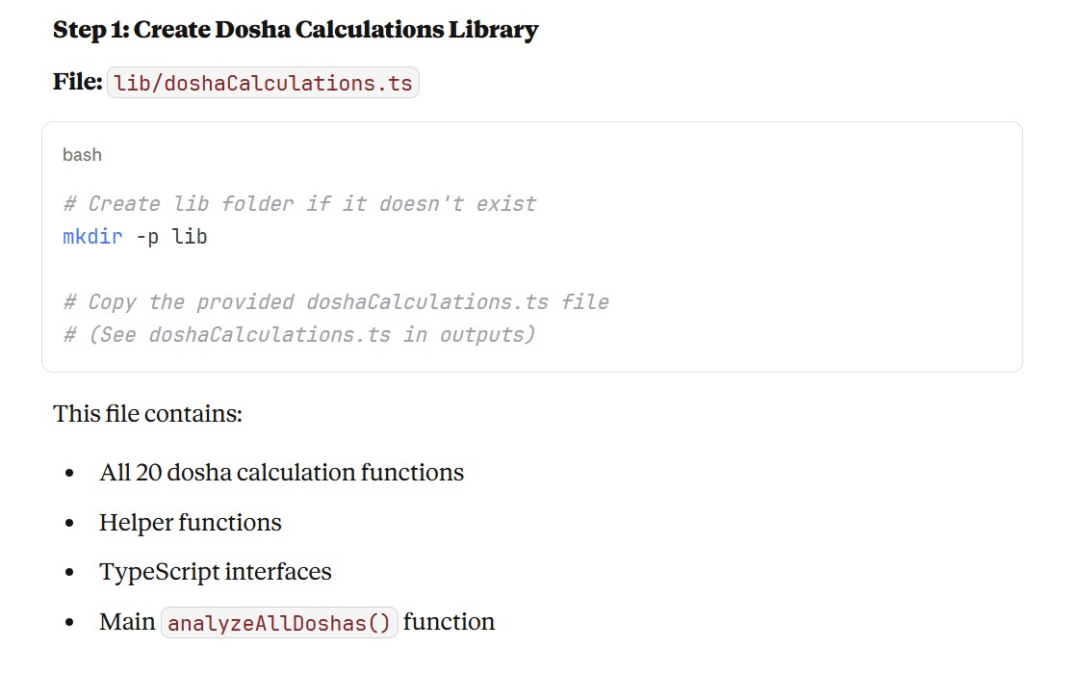The width and height of the screenshot is (1080, 674).
Task: Click the '(See doshaCalculations.ts in outputs)' comment
Action: click(298, 335)
